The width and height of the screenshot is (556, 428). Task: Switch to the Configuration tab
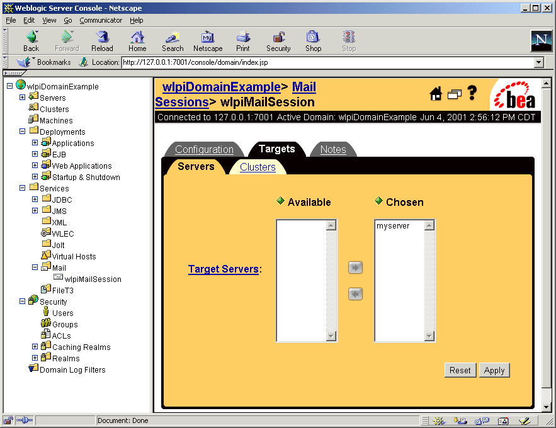(x=204, y=150)
